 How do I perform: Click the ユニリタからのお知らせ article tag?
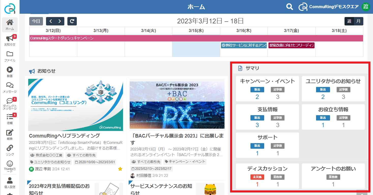pos(51,162)
